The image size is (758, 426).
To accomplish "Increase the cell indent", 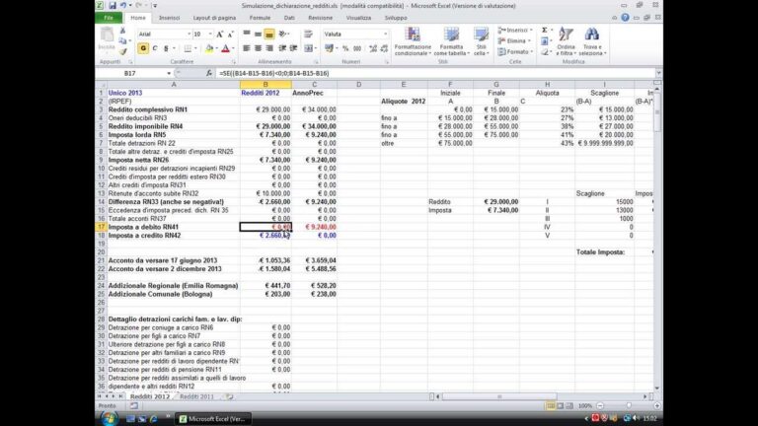I will point(293,48).
